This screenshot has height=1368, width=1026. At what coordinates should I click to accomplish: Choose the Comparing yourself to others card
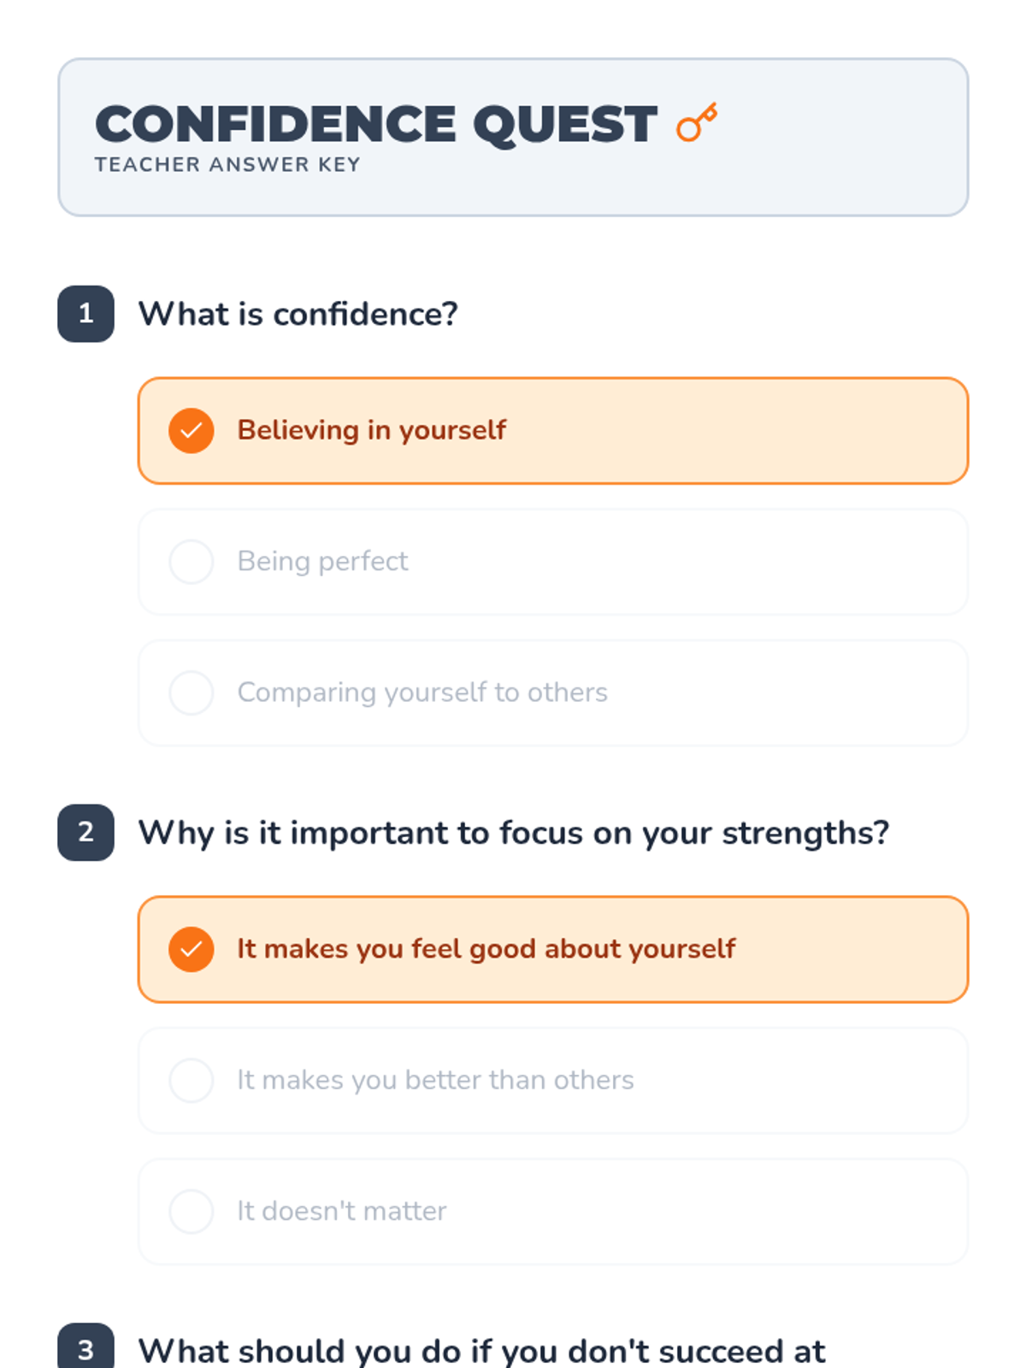[553, 693]
